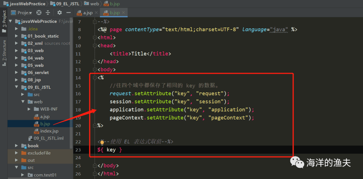The image size is (363, 179).
Task: Click the web folder icon in tree
Action: point(30,102)
